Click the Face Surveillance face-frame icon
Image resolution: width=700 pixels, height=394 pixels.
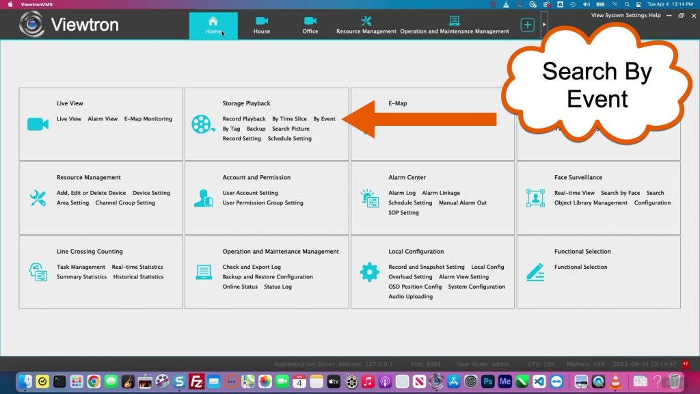[x=535, y=198]
